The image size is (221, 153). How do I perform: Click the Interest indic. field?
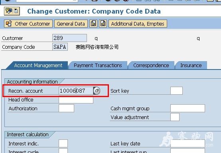click(63, 143)
